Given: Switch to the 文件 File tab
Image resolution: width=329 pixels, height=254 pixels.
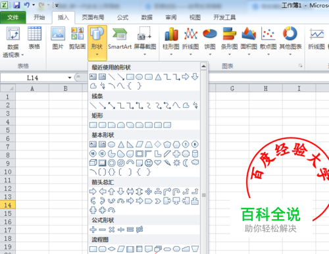Looking at the screenshot, I should [13, 17].
